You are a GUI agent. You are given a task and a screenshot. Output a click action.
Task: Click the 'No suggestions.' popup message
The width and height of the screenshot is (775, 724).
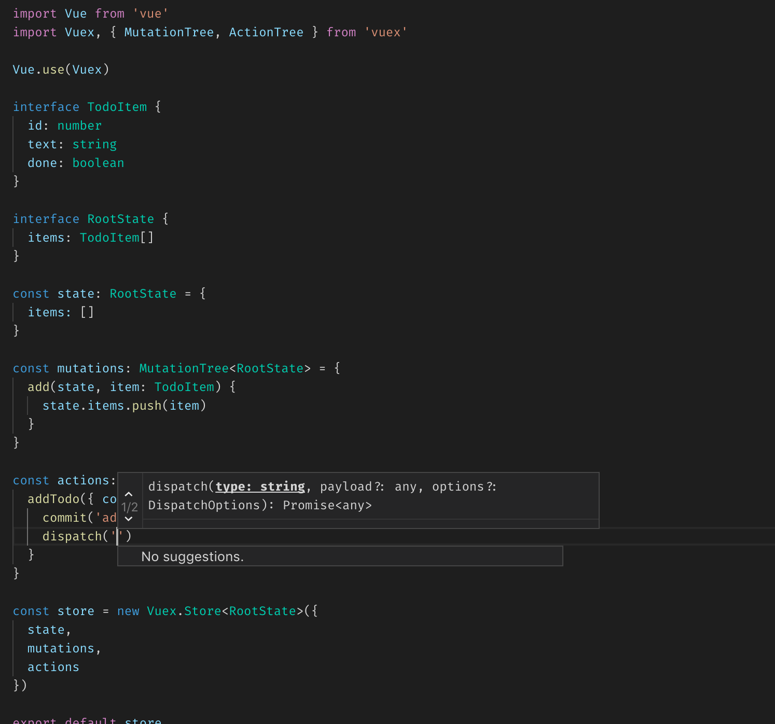(x=192, y=556)
